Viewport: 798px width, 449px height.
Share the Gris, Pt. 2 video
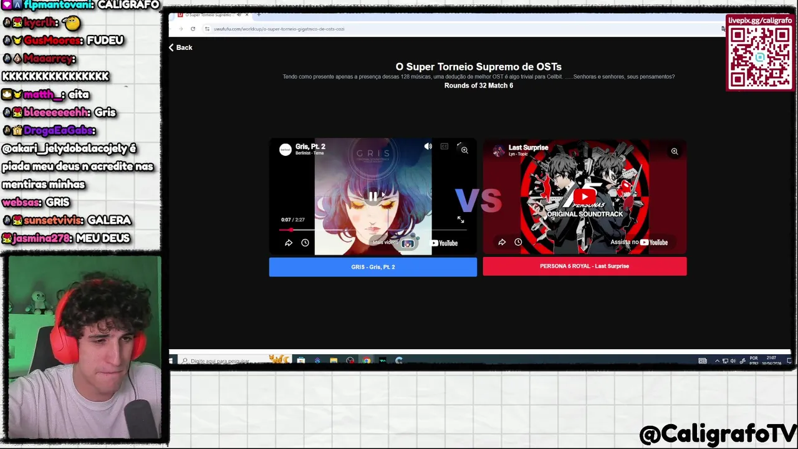point(289,243)
